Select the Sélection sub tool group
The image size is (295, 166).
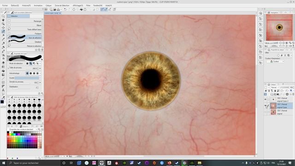pos(18,16)
